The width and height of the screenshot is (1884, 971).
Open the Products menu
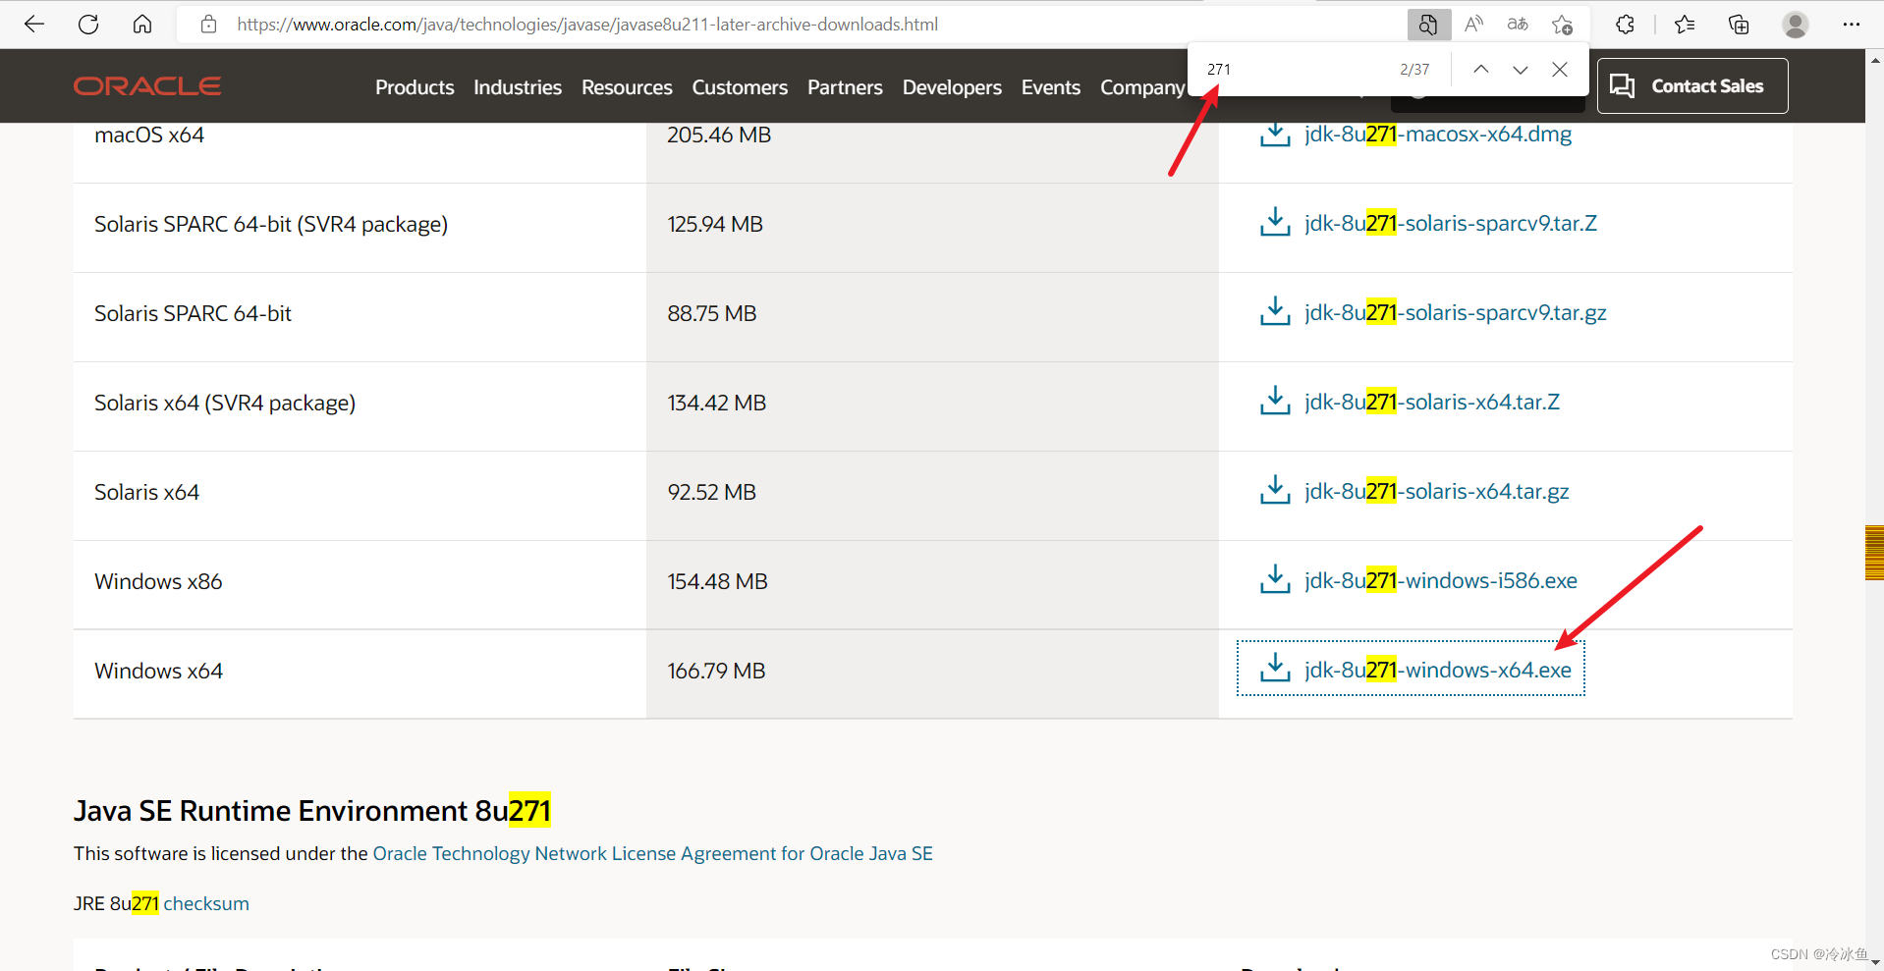415,87
